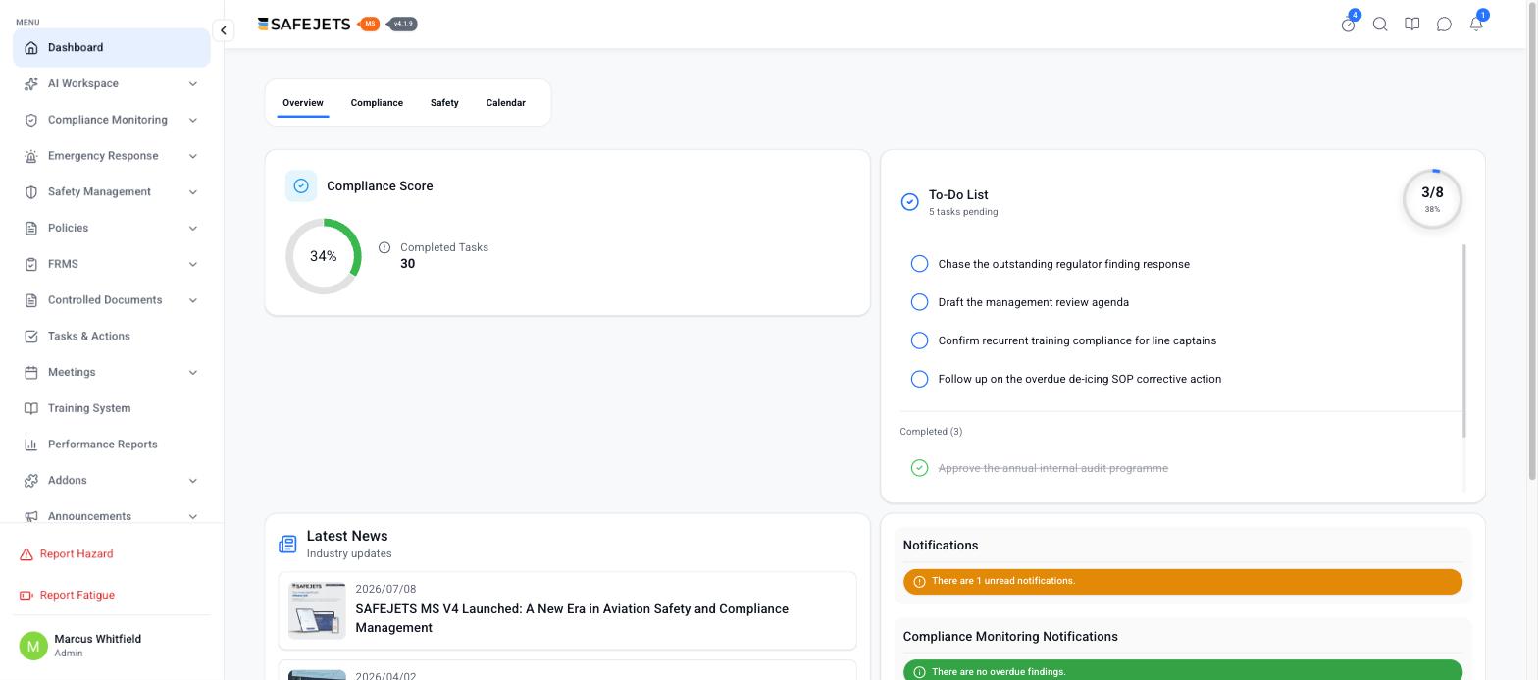Open the '1 unread notifications' orange banner
This screenshot has height=680, width=1538.
point(1183,582)
